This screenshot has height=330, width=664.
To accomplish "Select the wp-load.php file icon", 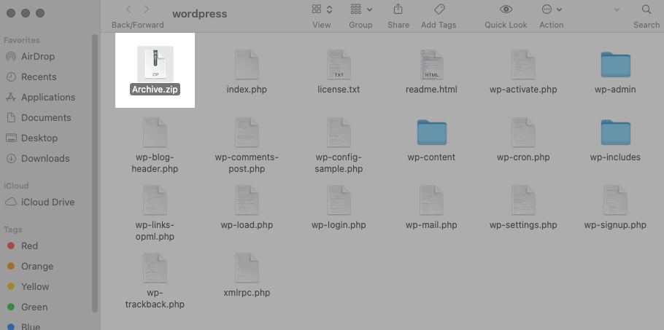I will click(247, 200).
